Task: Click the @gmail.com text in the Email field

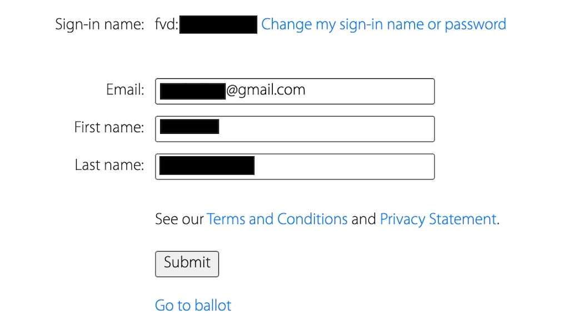Action: click(266, 90)
